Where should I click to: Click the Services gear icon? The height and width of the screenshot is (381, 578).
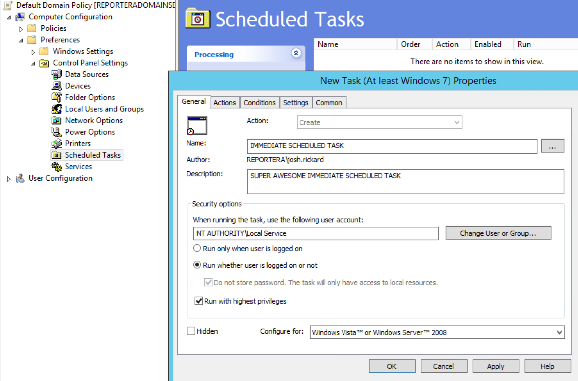click(x=56, y=167)
